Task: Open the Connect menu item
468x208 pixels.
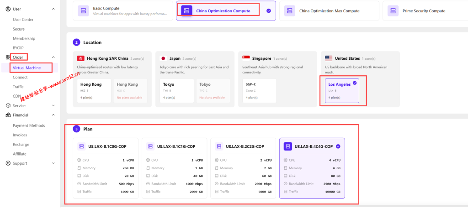Action: pyautogui.click(x=20, y=78)
